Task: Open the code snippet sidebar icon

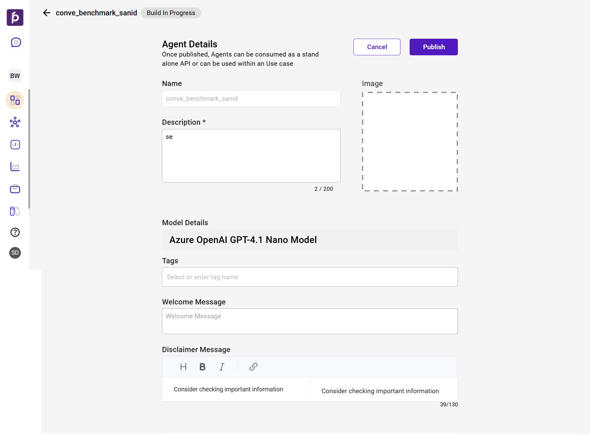Action: tap(15, 145)
